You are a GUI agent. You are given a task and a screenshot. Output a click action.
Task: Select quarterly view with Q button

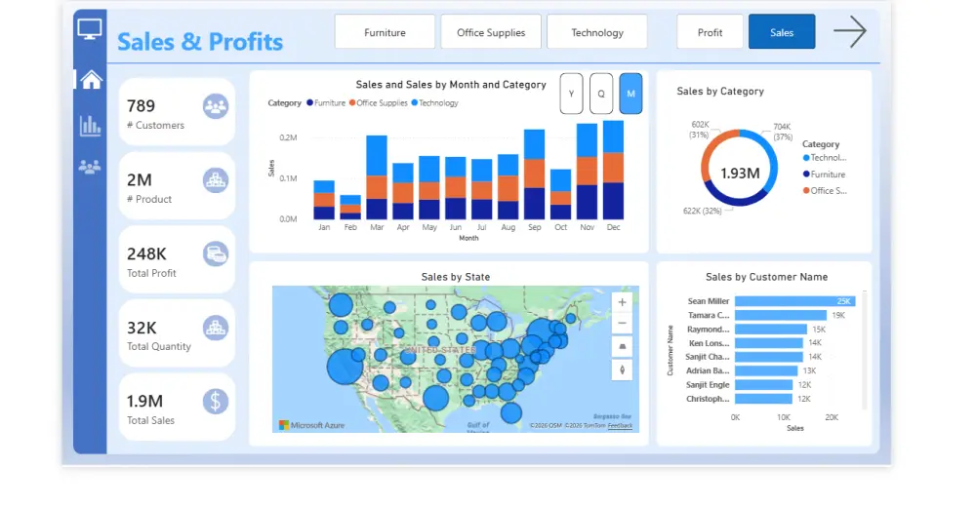pyautogui.click(x=601, y=94)
